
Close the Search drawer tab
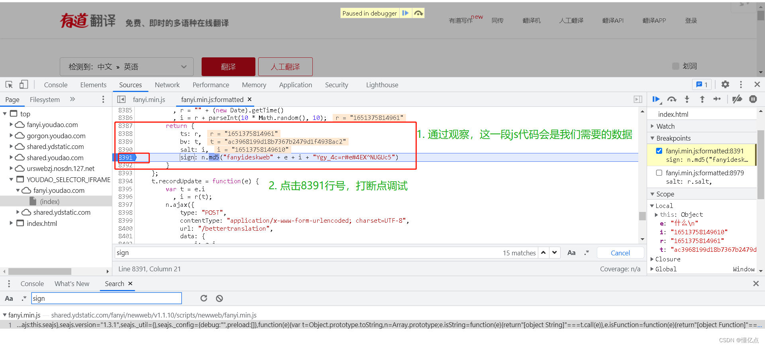pyautogui.click(x=130, y=283)
